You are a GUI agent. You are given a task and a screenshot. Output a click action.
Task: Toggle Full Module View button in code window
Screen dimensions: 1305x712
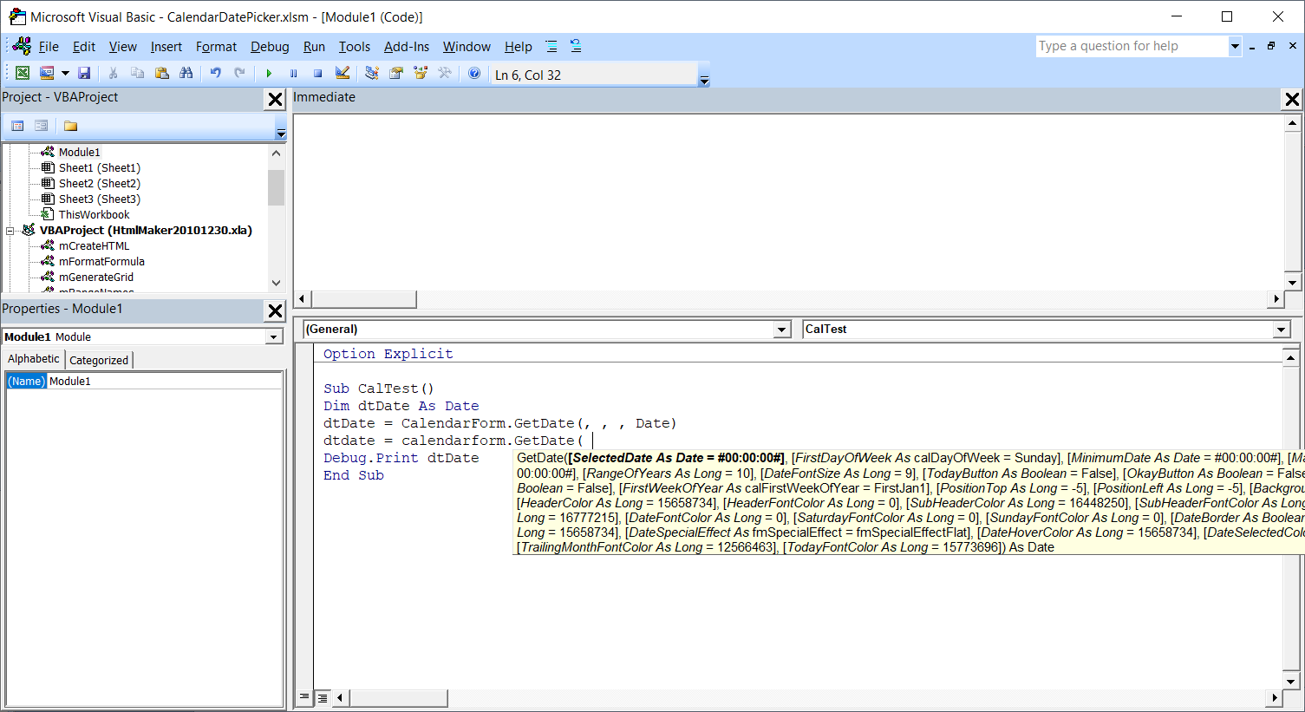322,697
